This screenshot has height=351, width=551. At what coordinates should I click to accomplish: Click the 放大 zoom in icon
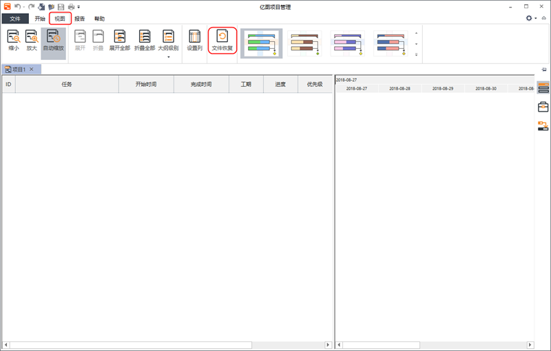pos(32,41)
